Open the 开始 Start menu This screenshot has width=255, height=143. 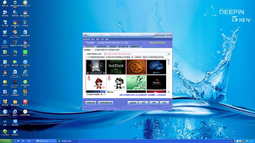pos(6,141)
